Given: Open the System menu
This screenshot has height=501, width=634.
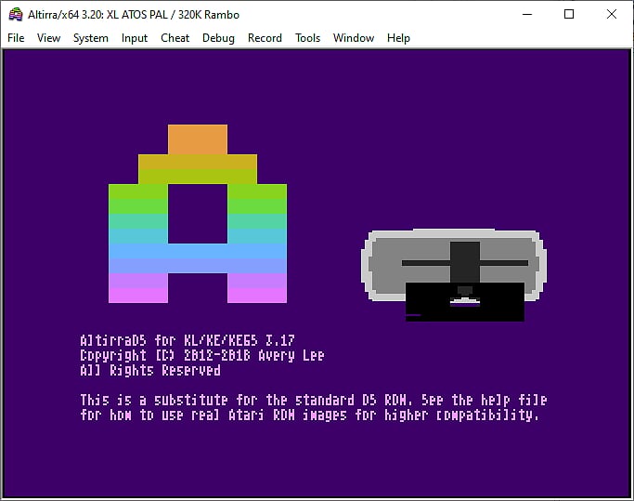Looking at the screenshot, I should 91,38.
